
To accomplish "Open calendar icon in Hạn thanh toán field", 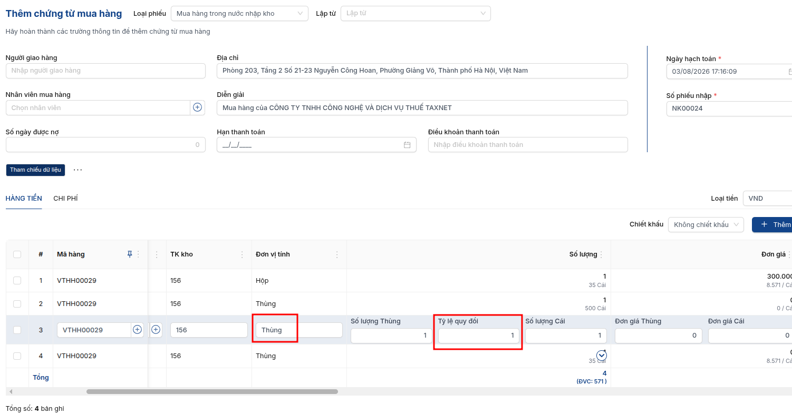I will pyautogui.click(x=407, y=145).
